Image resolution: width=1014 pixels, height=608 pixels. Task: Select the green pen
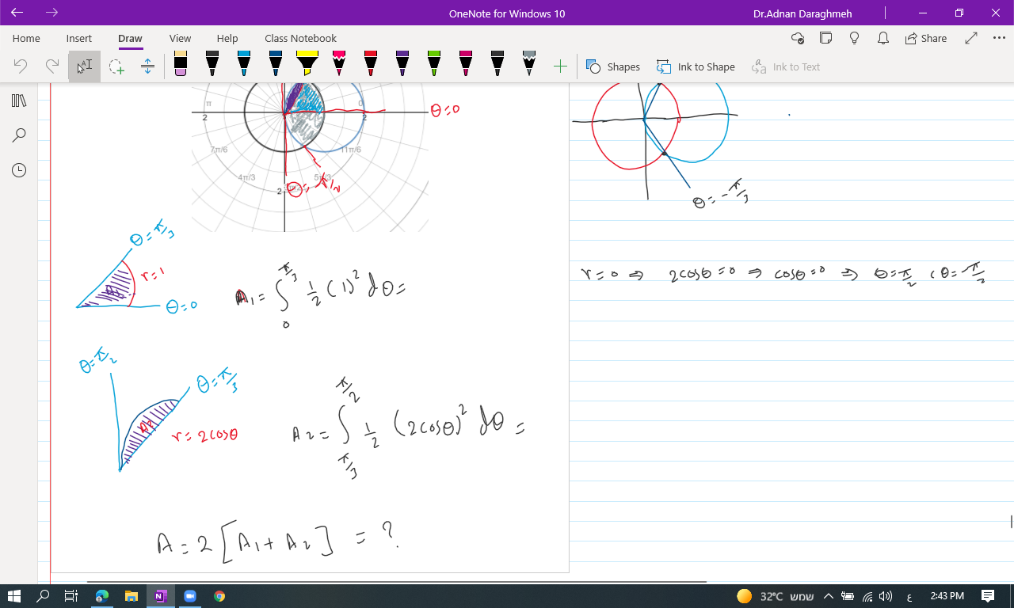pyautogui.click(x=434, y=64)
